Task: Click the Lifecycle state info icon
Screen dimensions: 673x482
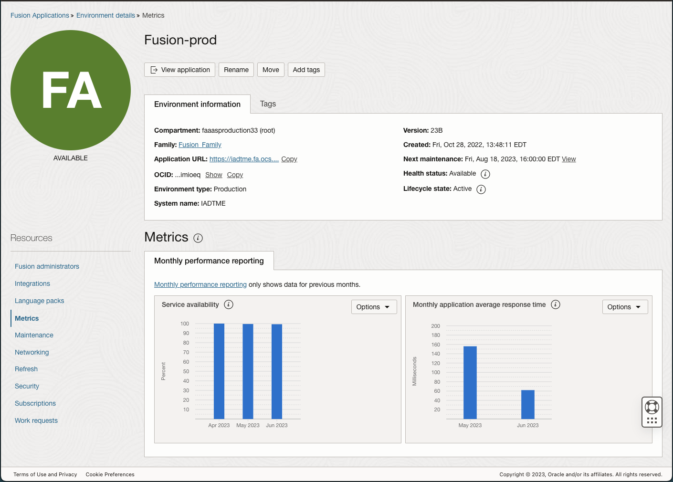Action: (481, 189)
